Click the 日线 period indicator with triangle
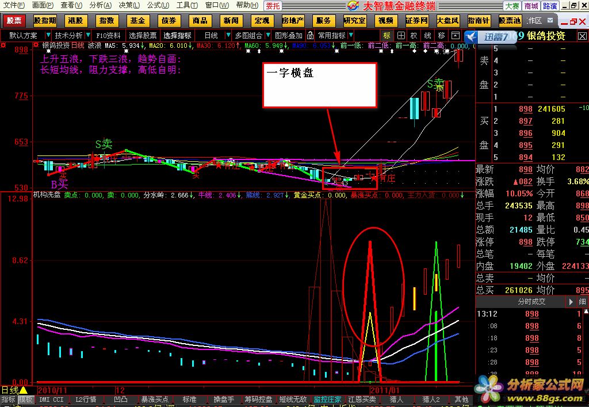Viewport: 589px width, 407px height. (14, 390)
